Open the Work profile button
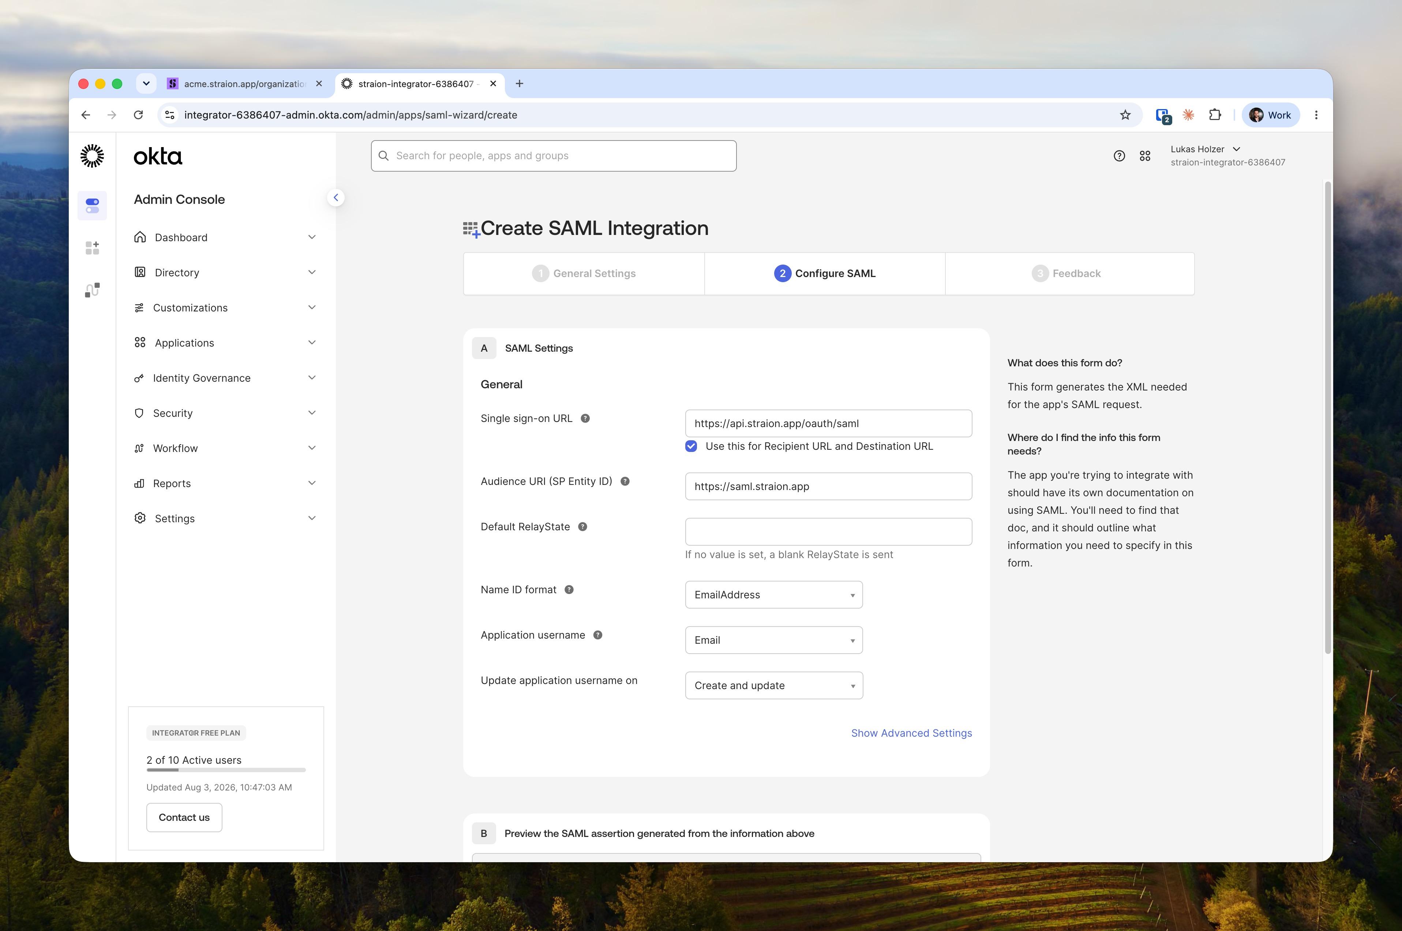The image size is (1402, 931). tap(1270, 115)
